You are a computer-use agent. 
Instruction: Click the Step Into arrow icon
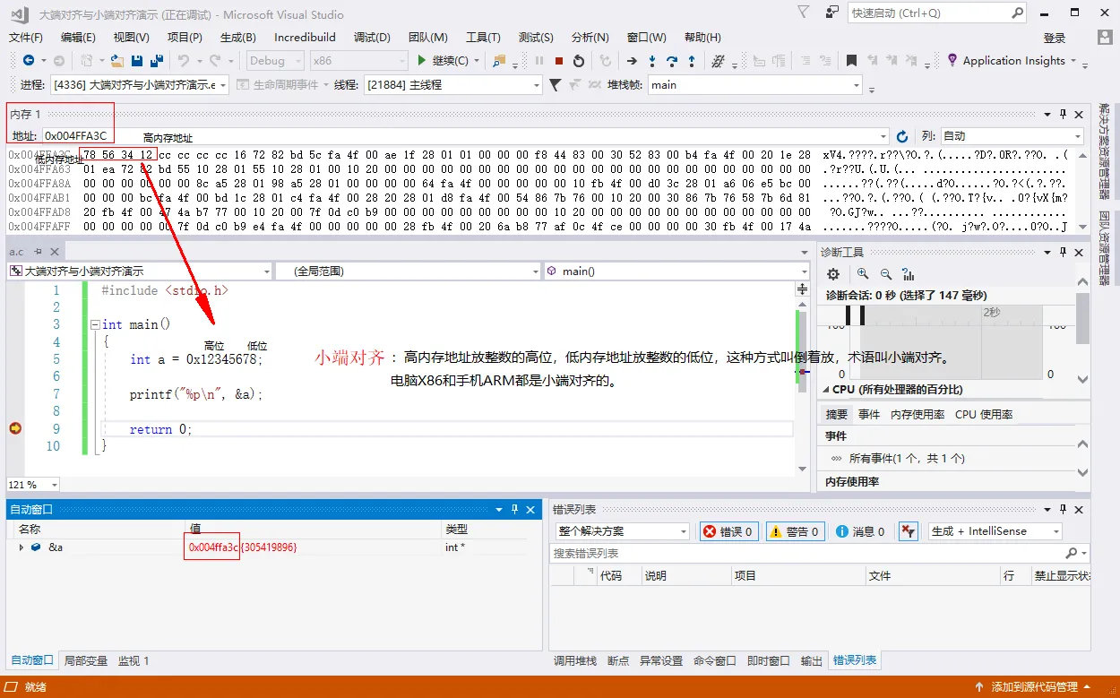point(651,61)
